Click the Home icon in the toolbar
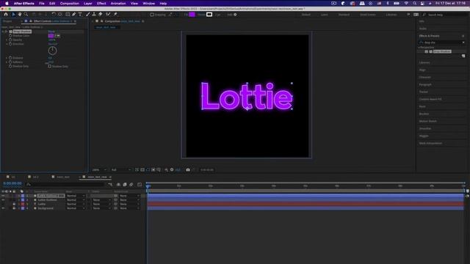Screen dimensions: 470x264 coord(6,15)
